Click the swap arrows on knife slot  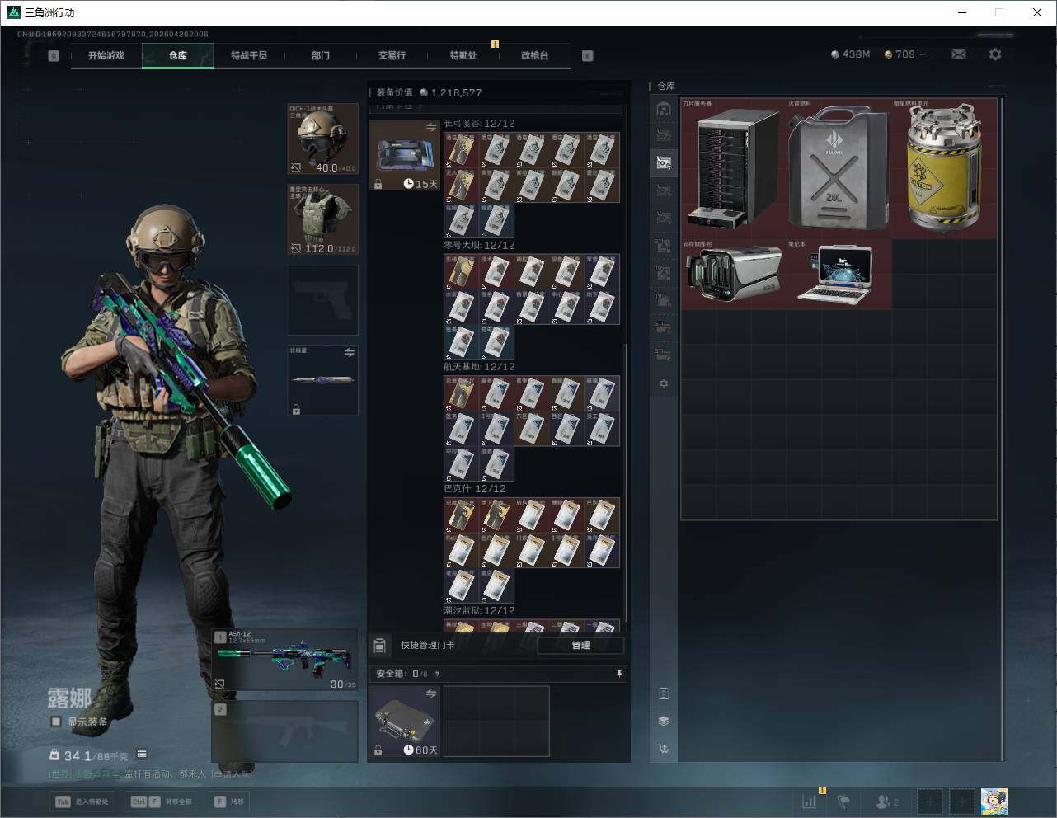click(x=349, y=353)
